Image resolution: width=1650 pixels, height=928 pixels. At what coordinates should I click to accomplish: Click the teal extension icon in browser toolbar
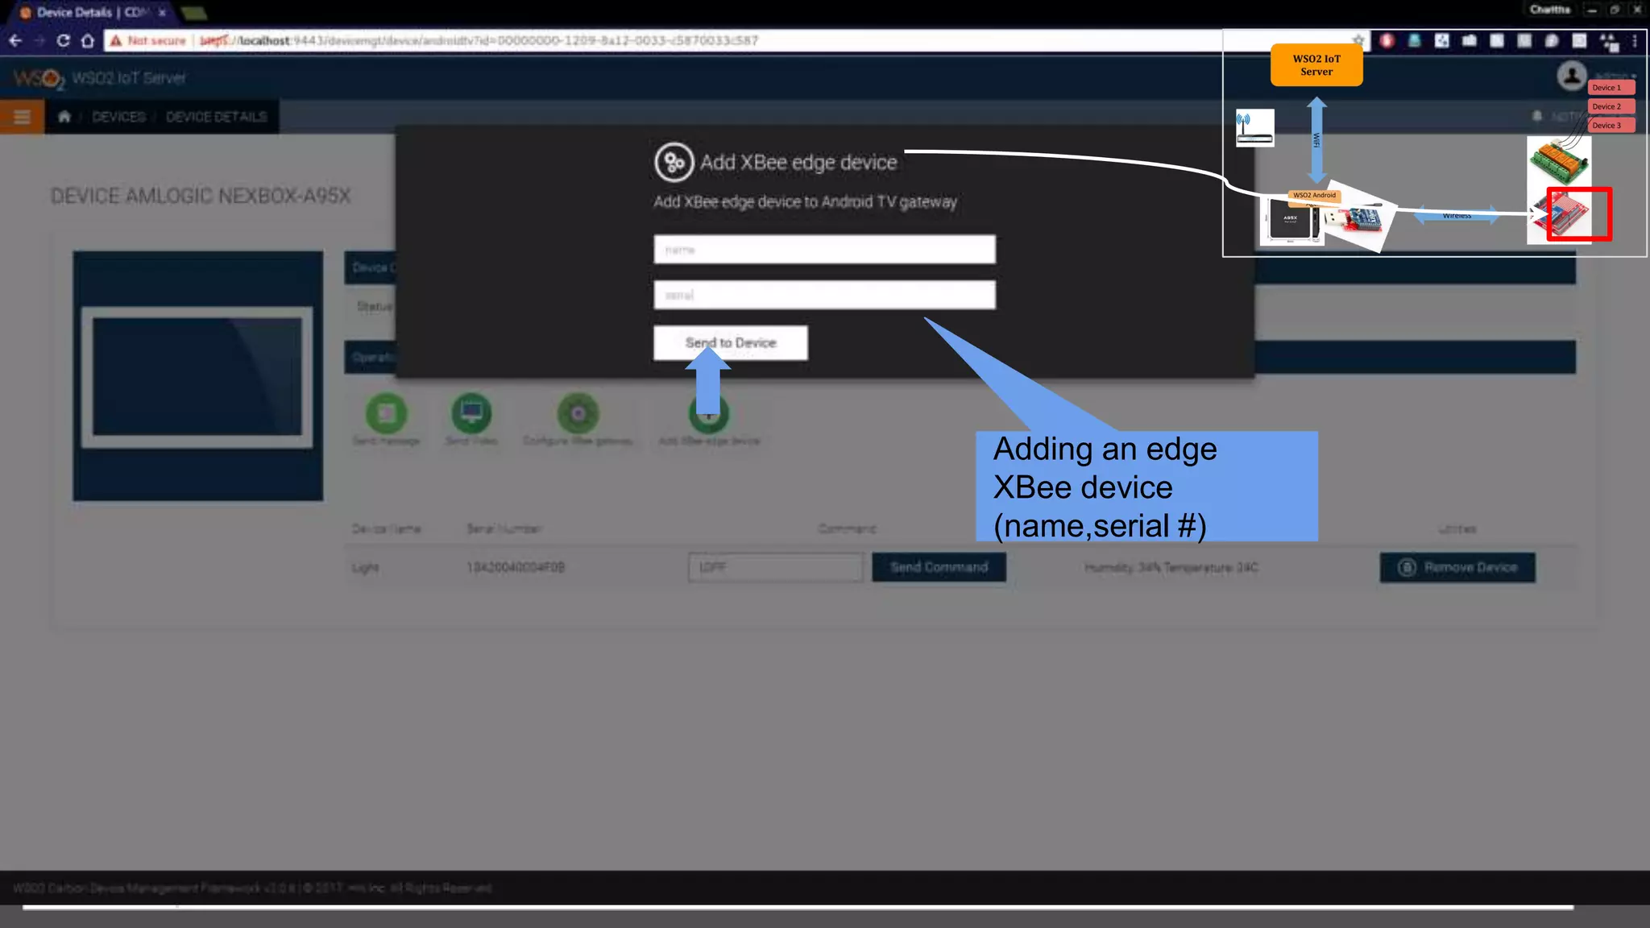1414,40
